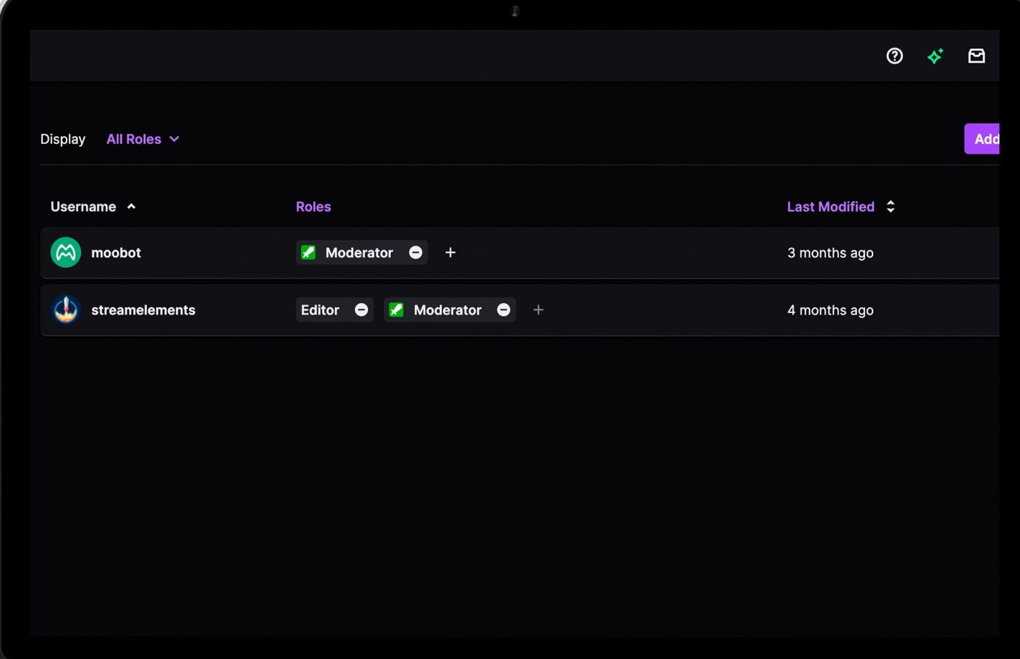This screenshot has width=1020, height=659.
Task: Click the green sword badge in moobot row
Action: click(x=308, y=253)
